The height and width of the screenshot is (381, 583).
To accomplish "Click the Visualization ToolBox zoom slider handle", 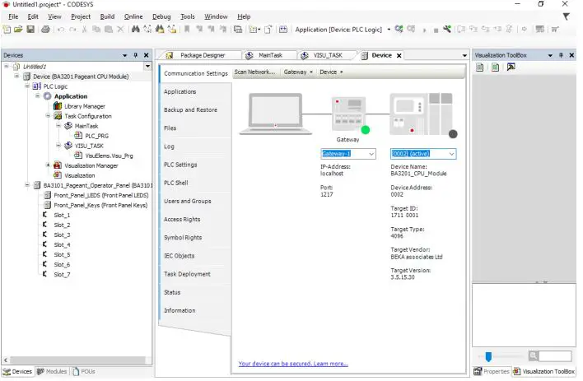I will 487,356.
